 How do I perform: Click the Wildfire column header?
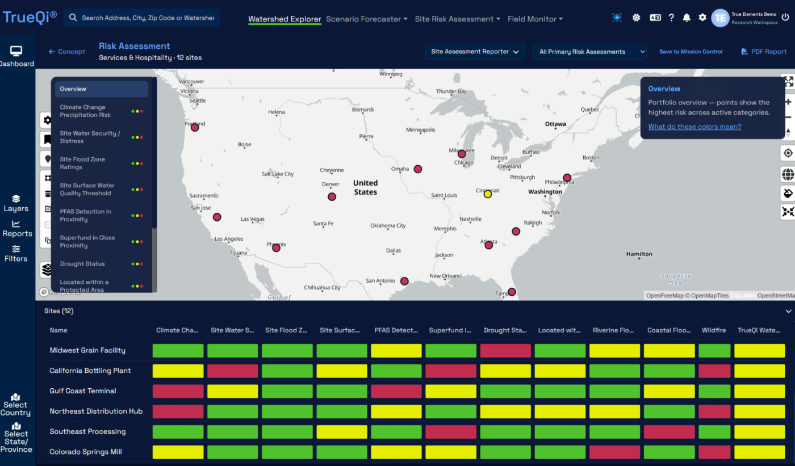pos(714,330)
